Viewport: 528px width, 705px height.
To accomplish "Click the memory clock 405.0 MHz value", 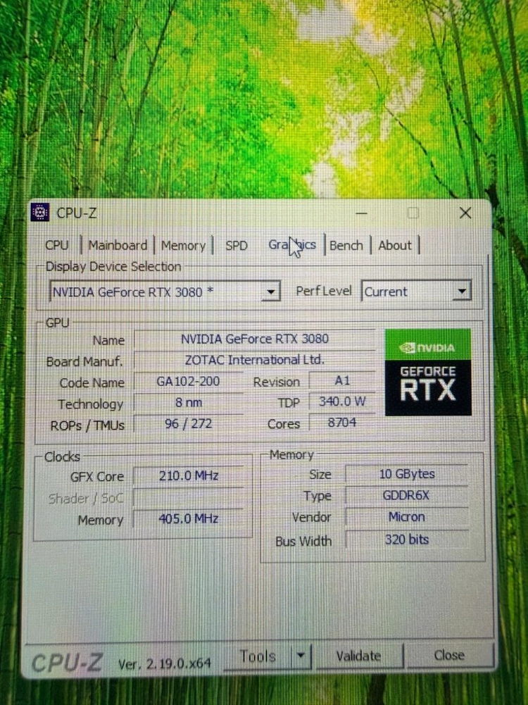I will (x=189, y=519).
